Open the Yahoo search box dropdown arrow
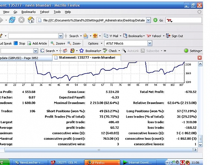220x165 pixels. coord(172,21)
